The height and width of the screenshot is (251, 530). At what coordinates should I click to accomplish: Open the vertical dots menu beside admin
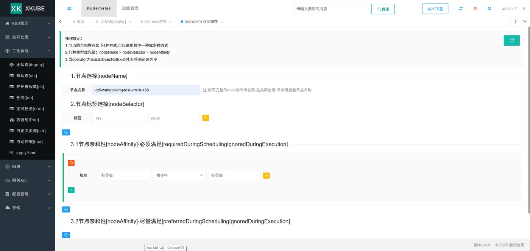pyautogui.click(x=524, y=9)
